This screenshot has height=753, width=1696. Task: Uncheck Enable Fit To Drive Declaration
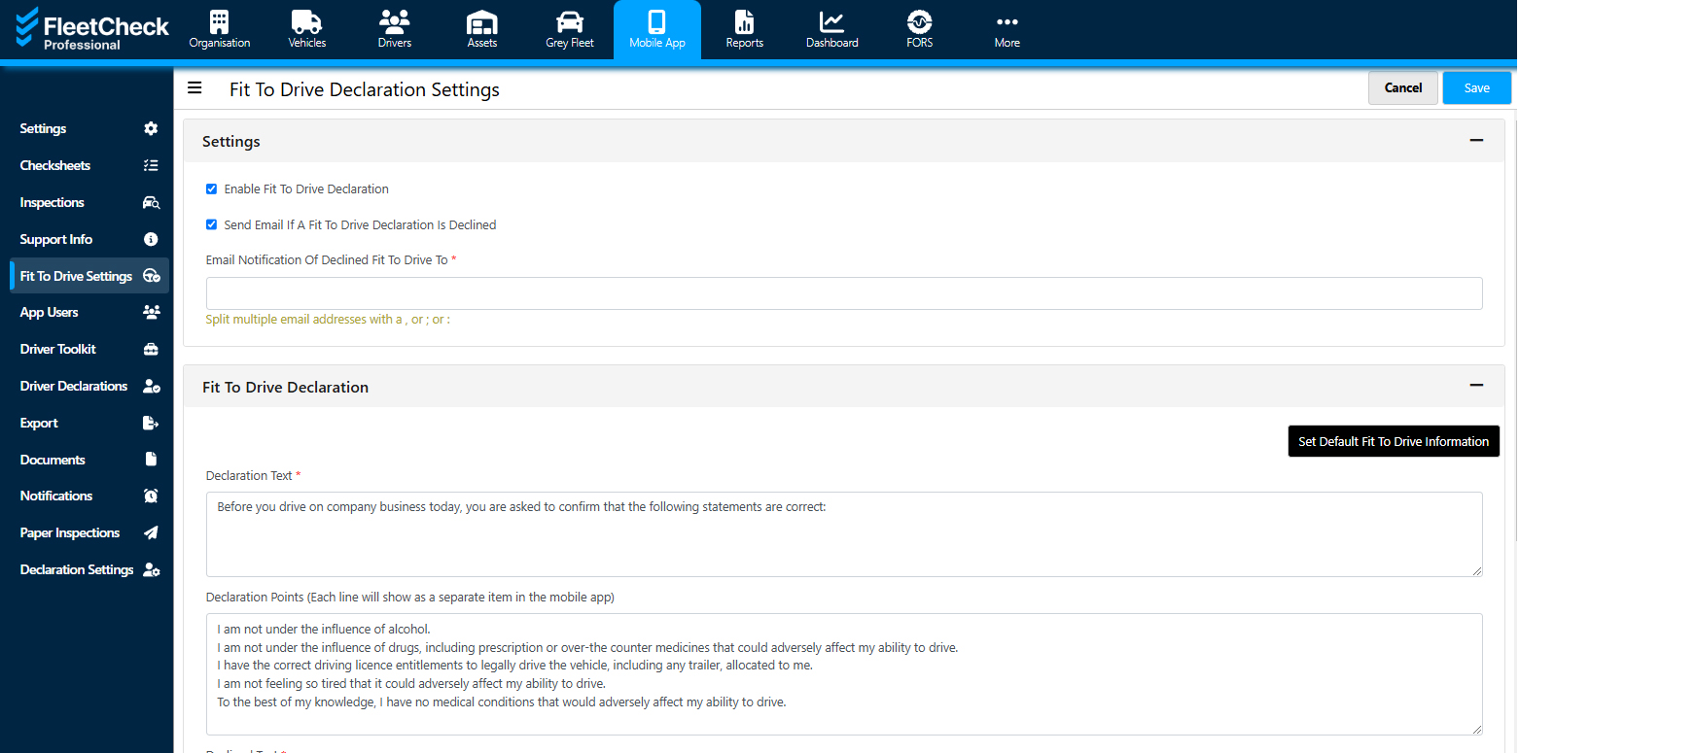211,189
